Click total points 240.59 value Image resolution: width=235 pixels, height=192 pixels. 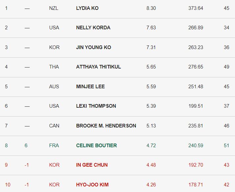pyautogui.click(x=196, y=146)
